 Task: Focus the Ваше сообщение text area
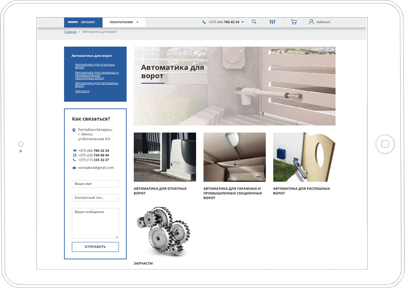95,223
